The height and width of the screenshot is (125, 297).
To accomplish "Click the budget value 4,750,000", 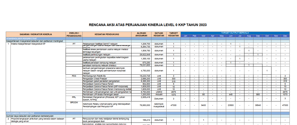I will coord(145,70).
